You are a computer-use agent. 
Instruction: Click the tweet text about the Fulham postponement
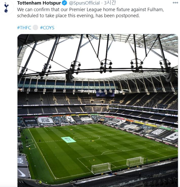point(90,13)
